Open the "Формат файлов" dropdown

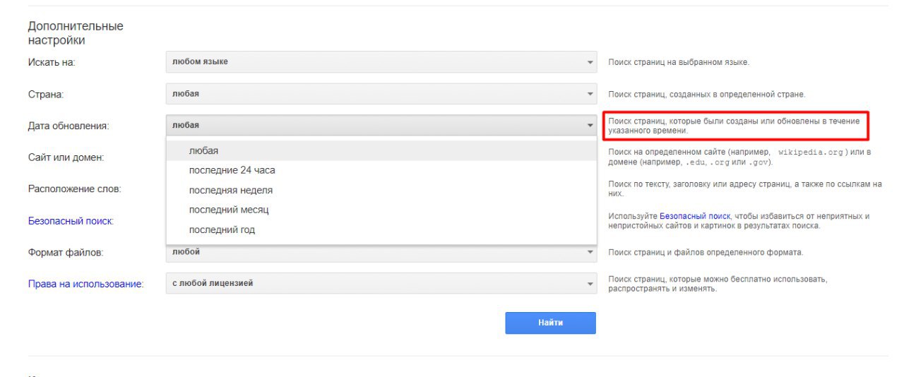pyautogui.click(x=381, y=252)
